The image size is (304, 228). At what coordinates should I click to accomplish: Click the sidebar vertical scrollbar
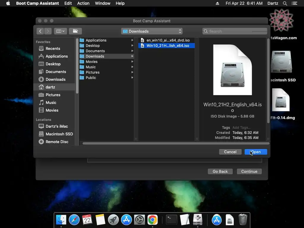click(x=77, y=66)
